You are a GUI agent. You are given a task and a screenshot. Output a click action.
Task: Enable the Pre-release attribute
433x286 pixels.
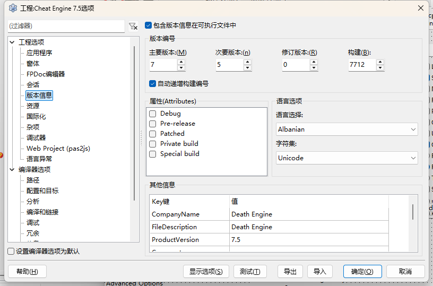(x=152, y=124)
